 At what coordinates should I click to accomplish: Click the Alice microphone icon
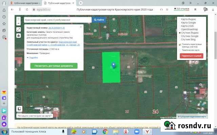(x=63, y=132)
